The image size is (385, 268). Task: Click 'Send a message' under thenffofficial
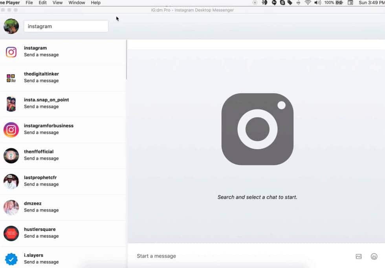[41, 158]
